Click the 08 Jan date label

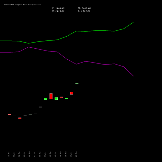pyautogui.click(x=40, y=154)
